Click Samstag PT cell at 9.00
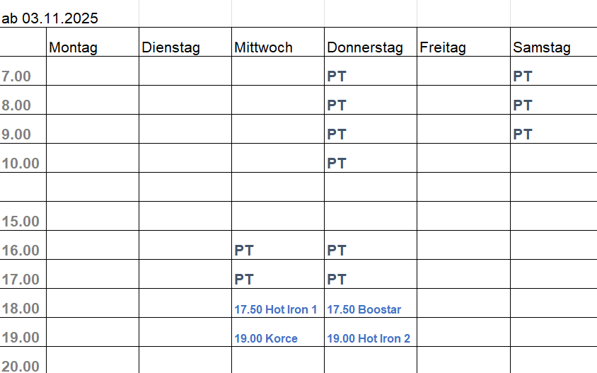Screen dimensions: 597x373 [x=523, y=134]
